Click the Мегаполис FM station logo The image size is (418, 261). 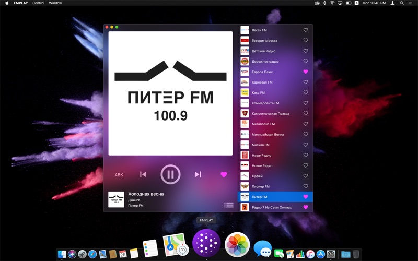[245, 124]
